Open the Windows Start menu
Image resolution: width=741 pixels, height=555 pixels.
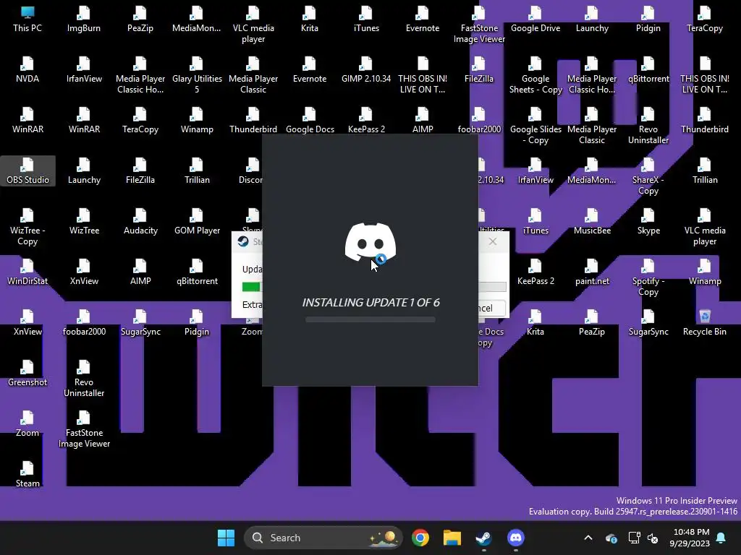pyautogui.click(x=226, y=538)
